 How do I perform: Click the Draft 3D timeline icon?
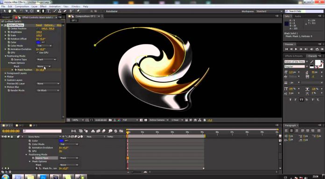pos(86,131)
